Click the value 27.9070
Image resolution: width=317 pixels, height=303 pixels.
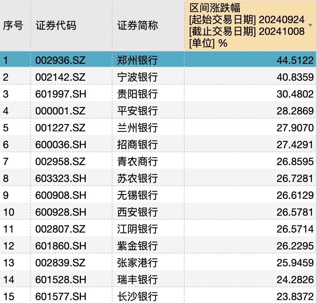click(x=295, y=128)
